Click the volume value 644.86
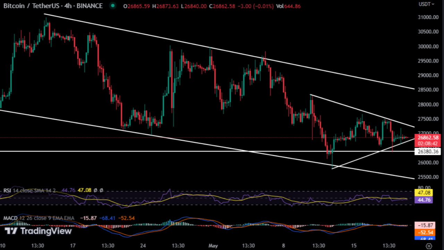 click(x=292, y=6)
